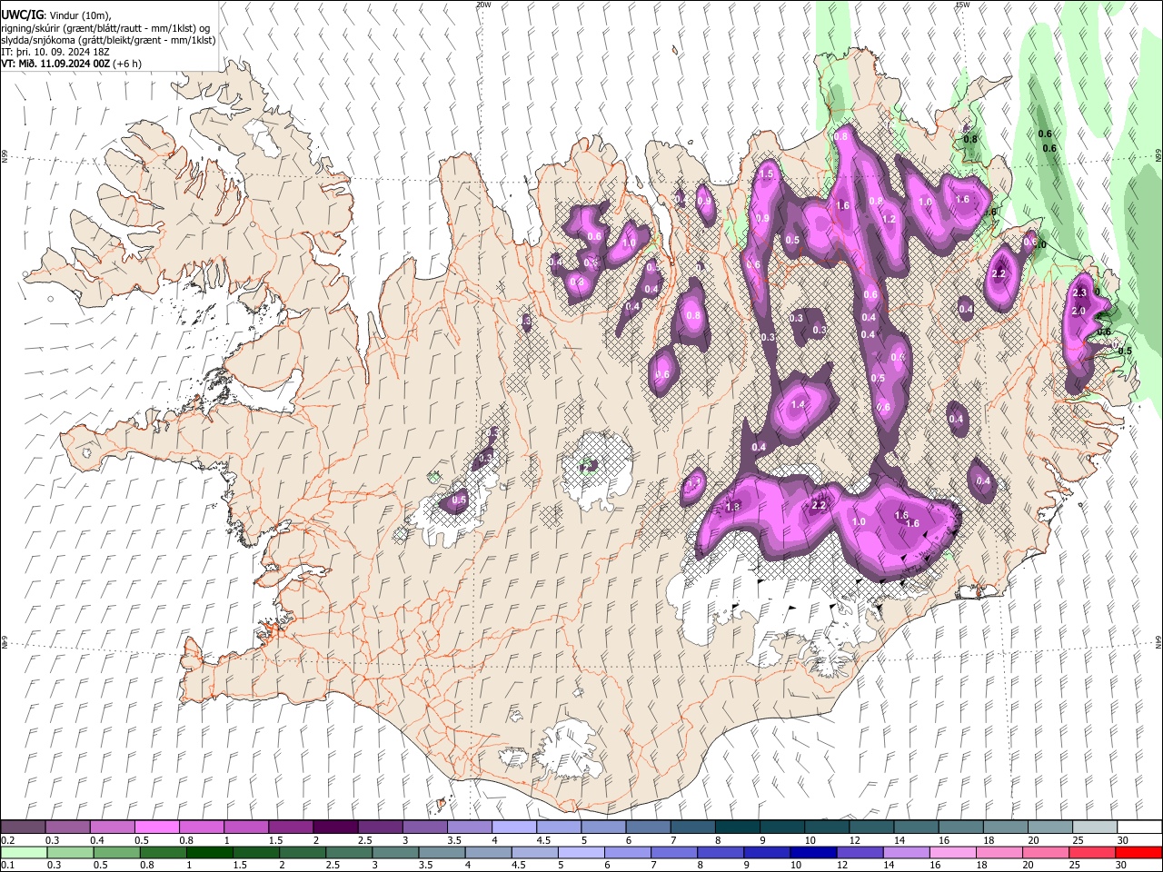Image resolution: width=1163 pixels, height=872 pixels.
Task: Click the darkest purple swatch after 2 in upper legend
Action: (334, 827)
